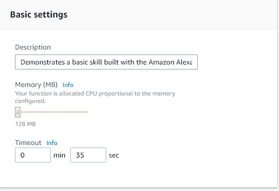
Task: Focus the Timeout seconds input box
Action: click(x=88, y=155)
